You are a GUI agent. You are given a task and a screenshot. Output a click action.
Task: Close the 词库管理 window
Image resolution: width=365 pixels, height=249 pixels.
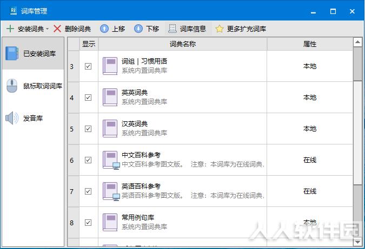[x=352, y=11]
